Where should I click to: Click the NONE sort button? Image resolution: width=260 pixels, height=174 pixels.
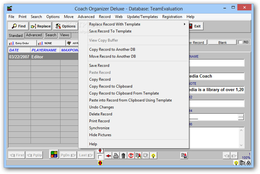[x=51, y=43]
